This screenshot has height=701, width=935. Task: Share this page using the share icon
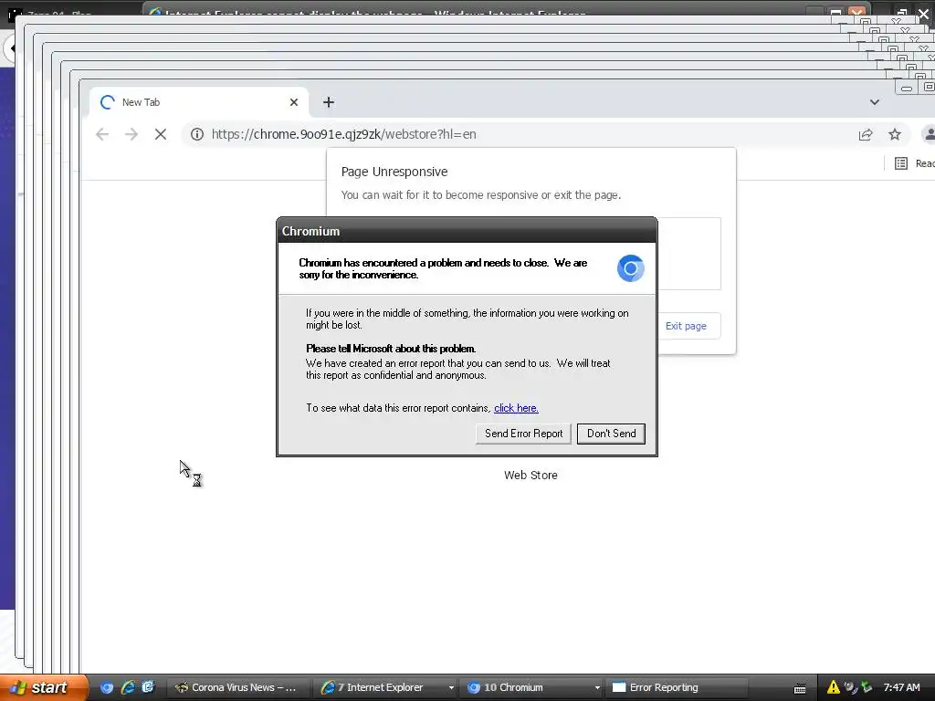(866, 135)
